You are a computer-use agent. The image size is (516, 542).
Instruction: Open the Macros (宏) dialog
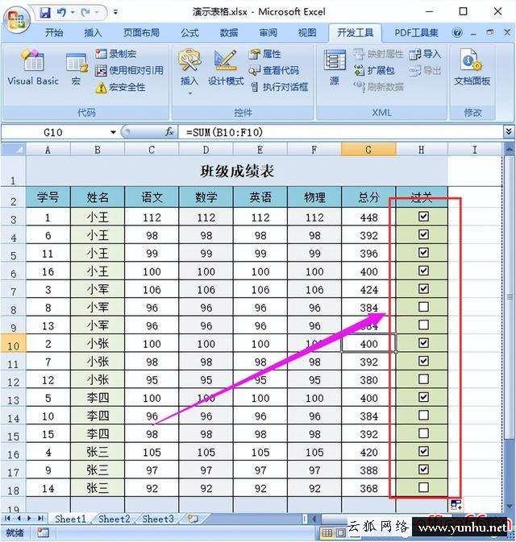[x=76, y=69]
